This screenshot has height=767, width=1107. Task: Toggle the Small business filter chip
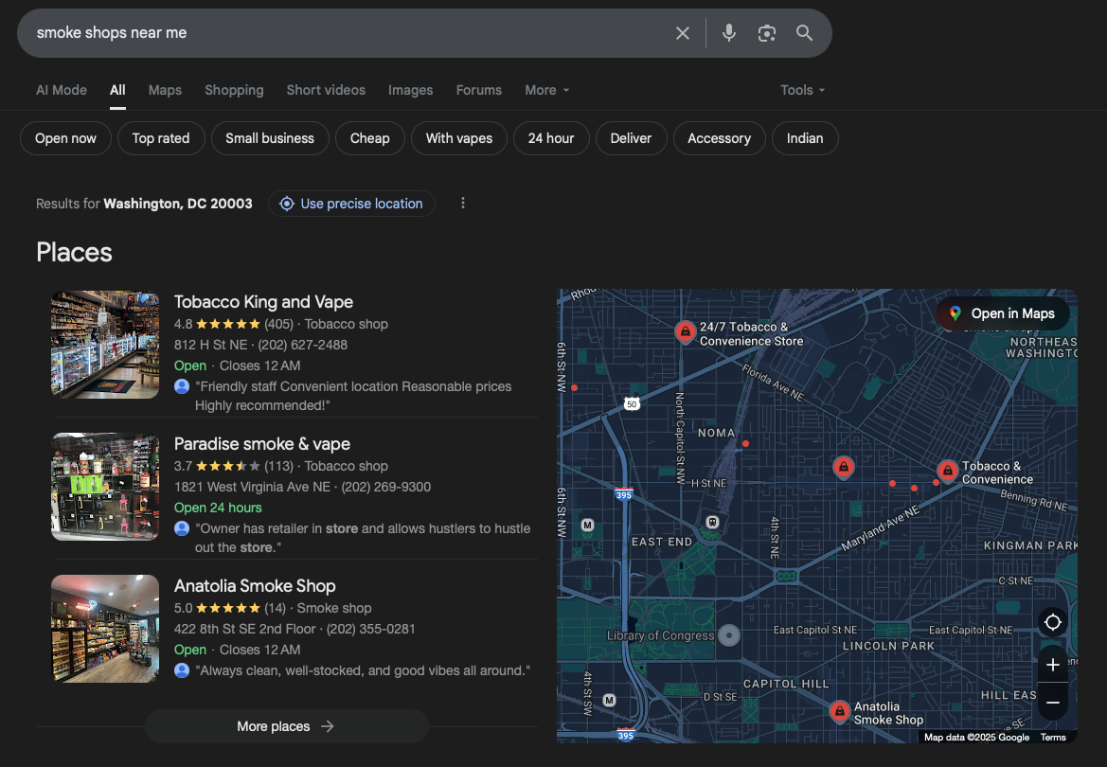[x=270, y=138]
